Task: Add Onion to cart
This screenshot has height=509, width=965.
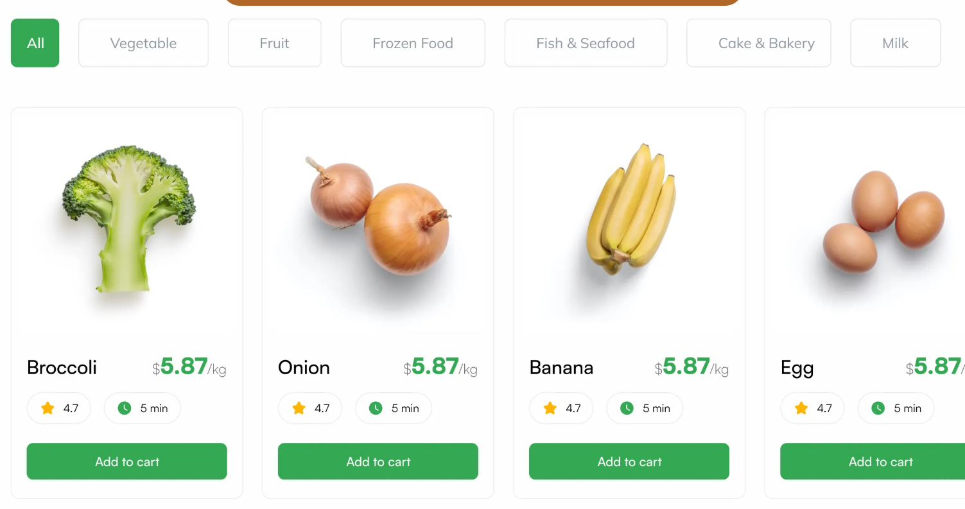Action: tap(378, 462)
